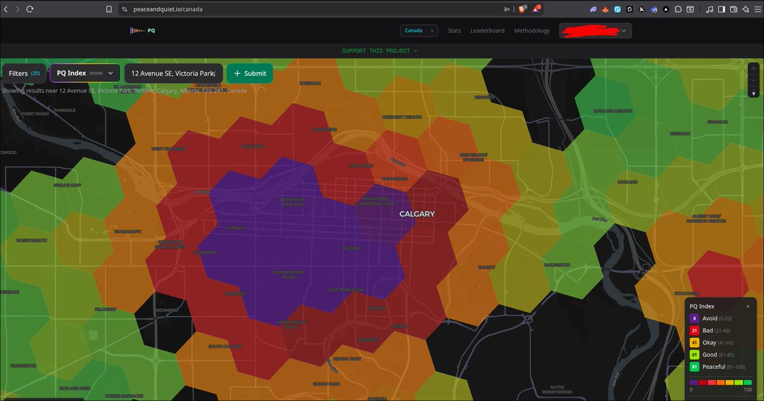Image resolution: width=764 pixels, height=401 pixels.
Task: Click the Downtown Commercial Core label
Action: pyautogui.click(x=376, y=201)
